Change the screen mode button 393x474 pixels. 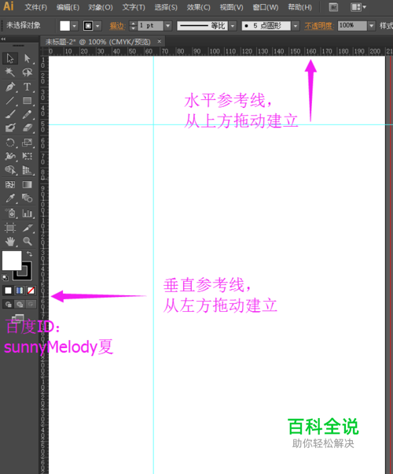pos(18,317)
